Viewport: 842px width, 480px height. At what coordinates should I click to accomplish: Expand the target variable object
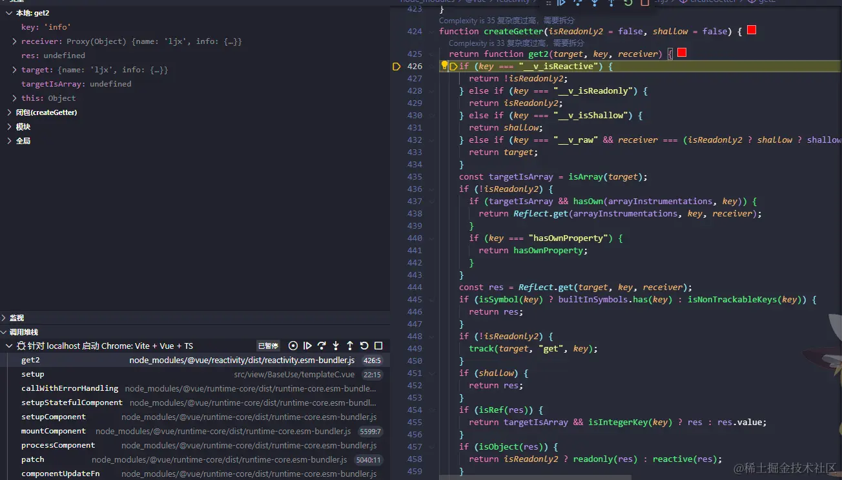(x=15, y=70)
